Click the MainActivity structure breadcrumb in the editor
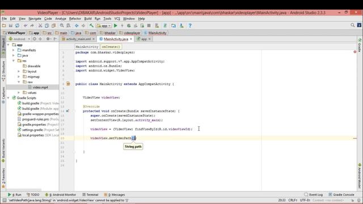 click(x=87, y=46)
